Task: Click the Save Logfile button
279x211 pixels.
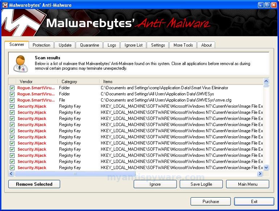Action: tap(201, 184)
